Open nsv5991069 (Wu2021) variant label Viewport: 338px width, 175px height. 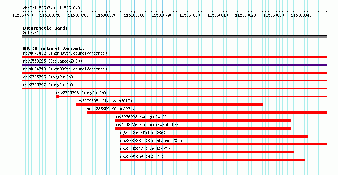click(142, 156)
